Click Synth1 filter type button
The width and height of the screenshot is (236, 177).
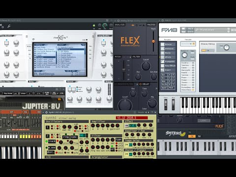pos(118,140)
